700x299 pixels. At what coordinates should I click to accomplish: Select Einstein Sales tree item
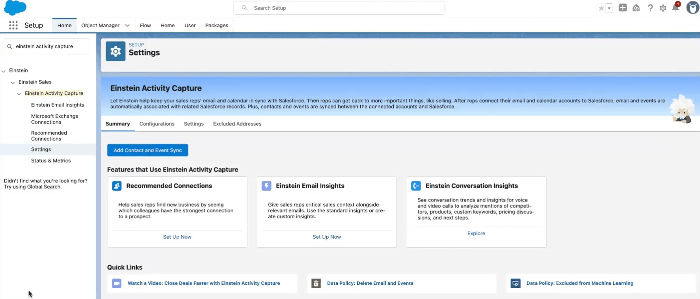35,82
